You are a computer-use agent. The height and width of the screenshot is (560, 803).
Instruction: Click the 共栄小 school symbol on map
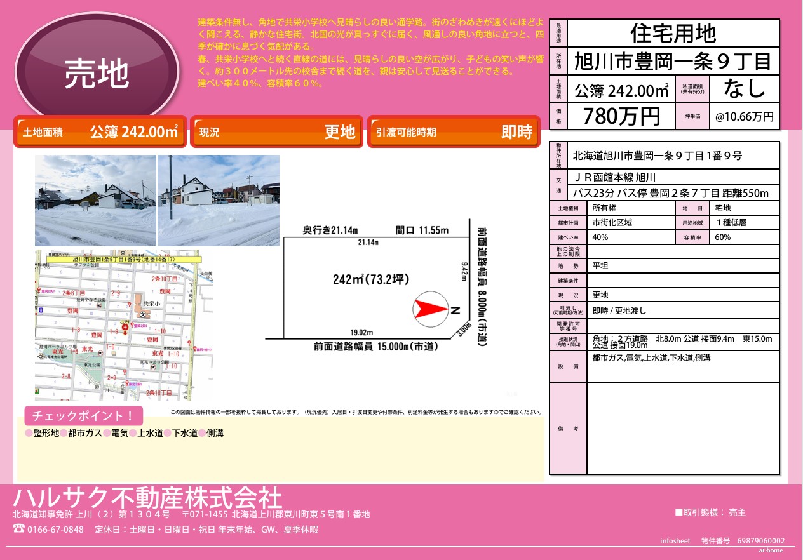[144, 314]
